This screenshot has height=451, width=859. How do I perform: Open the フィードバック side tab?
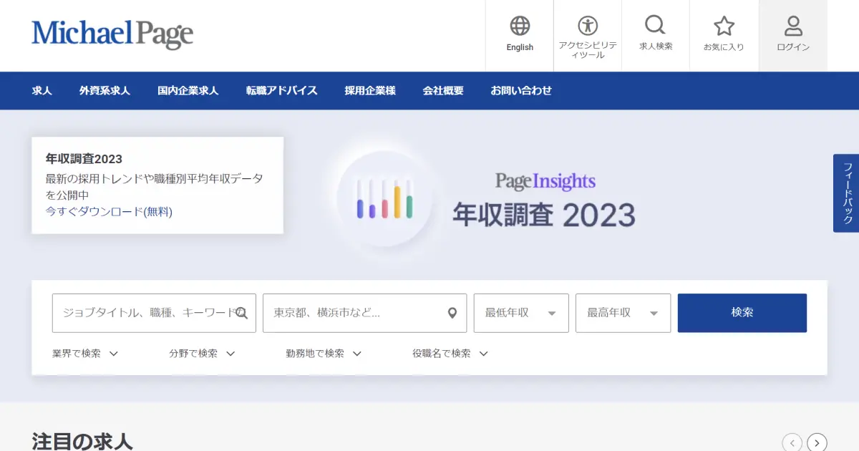coord(846,193)
